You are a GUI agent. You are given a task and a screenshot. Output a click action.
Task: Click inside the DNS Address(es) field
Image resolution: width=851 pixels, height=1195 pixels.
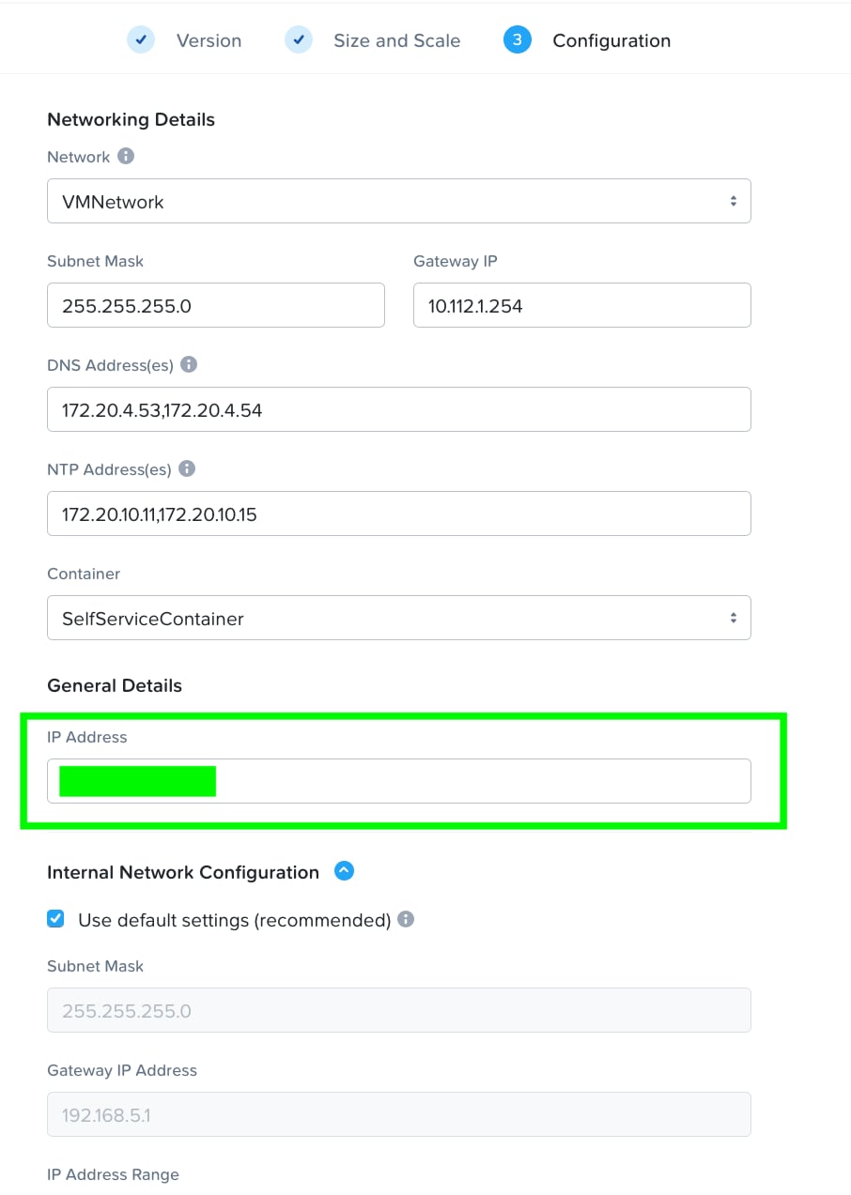tap(398, 409)
